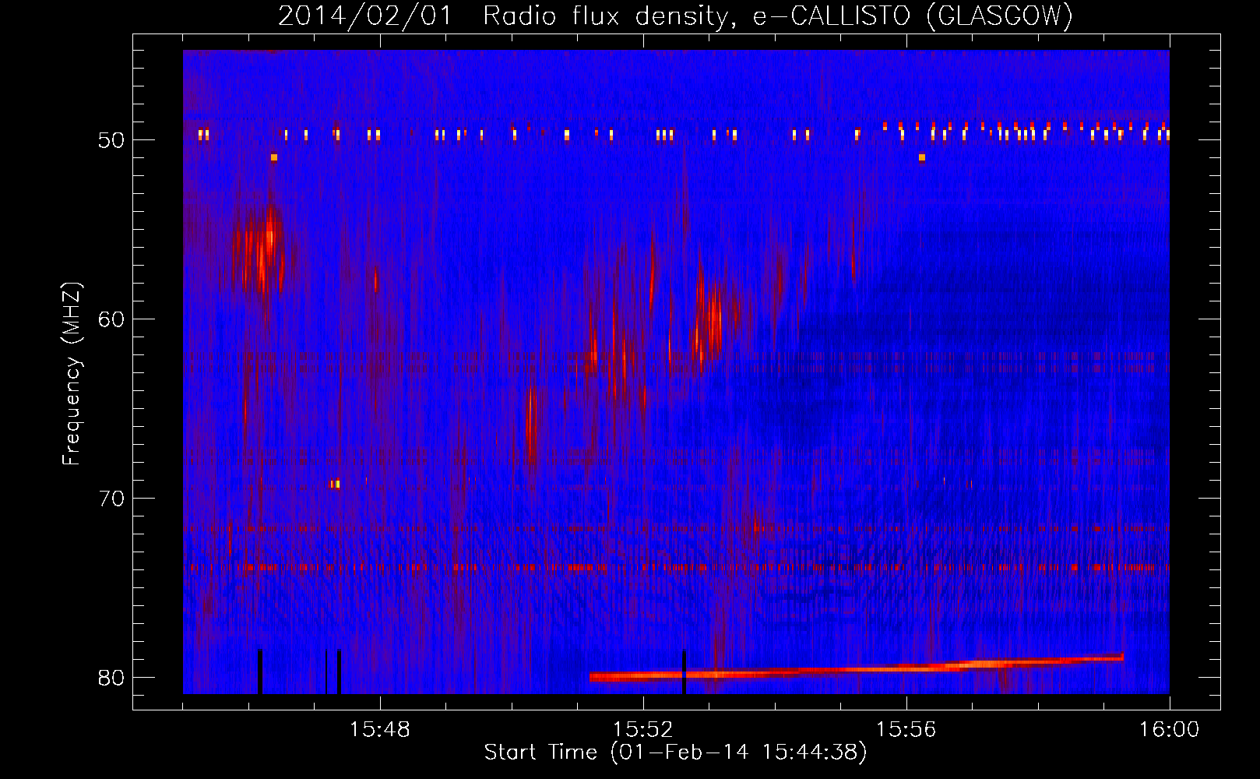This screenshot has height=779, width=1260.
Task: Click the date 2014/02/01 in the title
Action: tap(365, 16)
